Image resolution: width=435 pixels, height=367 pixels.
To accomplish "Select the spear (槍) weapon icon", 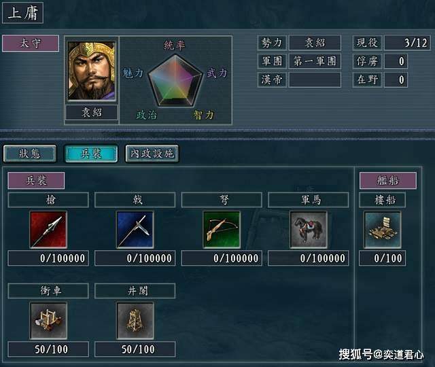I will tap(48, 230).
